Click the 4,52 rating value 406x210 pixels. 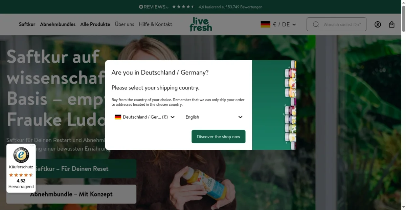click(21, 181)
